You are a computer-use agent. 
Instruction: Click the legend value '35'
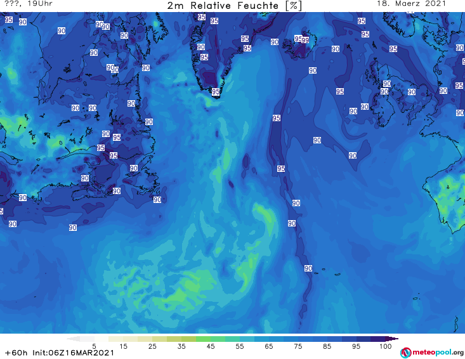pyautogui.click(x=181, y=346)
